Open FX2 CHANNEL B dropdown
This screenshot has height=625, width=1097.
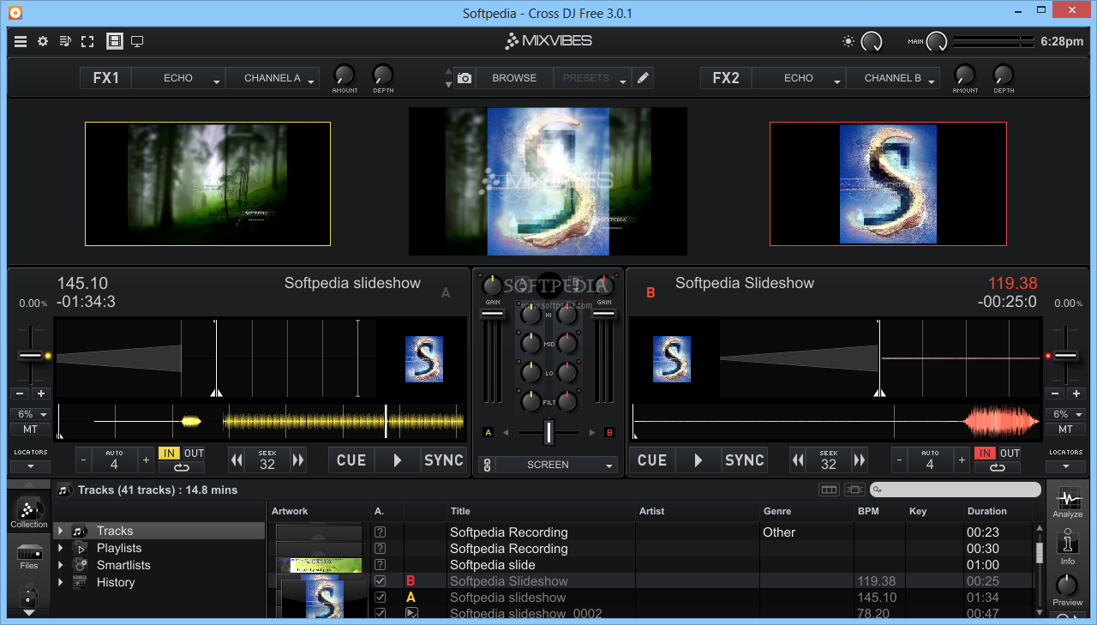point(893,78)
